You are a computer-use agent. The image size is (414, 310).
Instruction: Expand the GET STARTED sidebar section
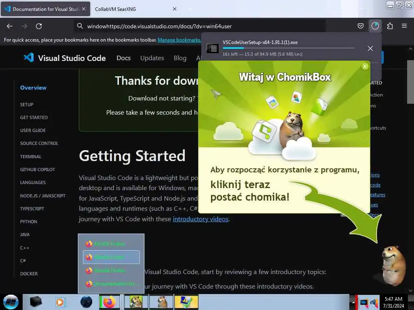click(x=34, y=117)
